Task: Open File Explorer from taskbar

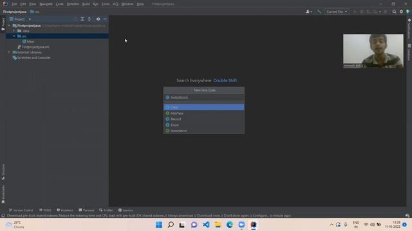Action: point(218,225)
